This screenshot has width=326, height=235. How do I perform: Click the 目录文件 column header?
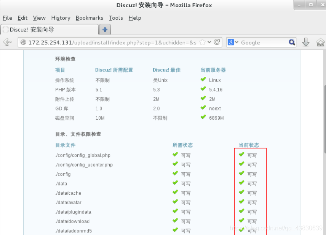tap(65, 145)
